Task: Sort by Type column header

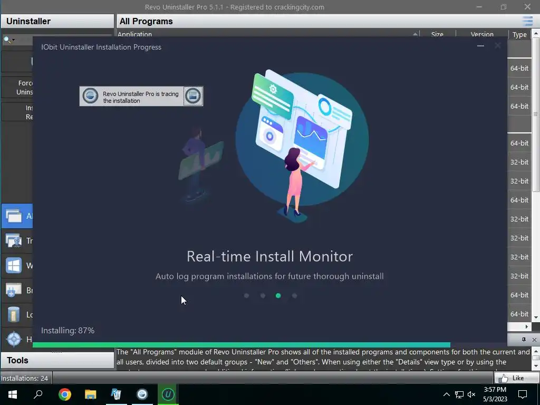Action: pyautogui.click(x=519, y=34)
